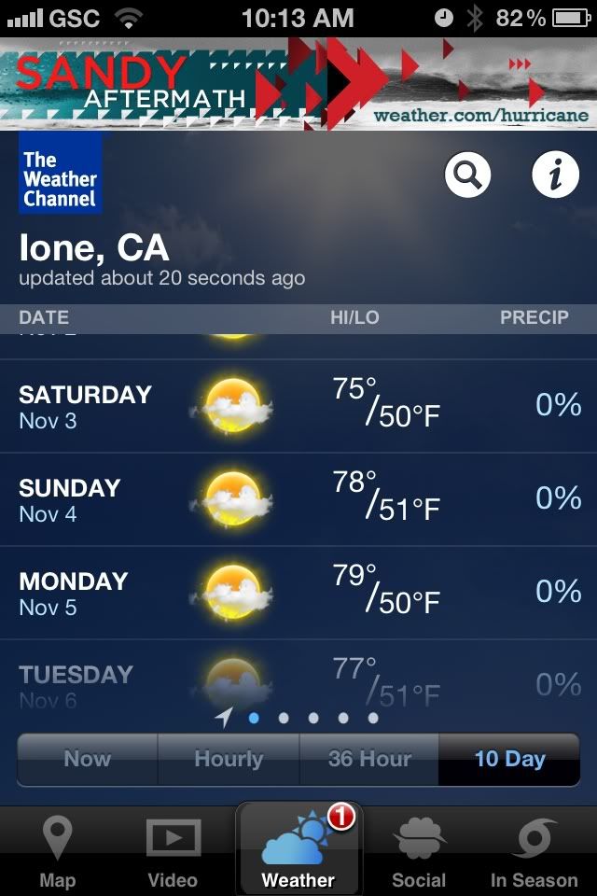Tap the current location arrow indicator
This screenshot has height=896, width=597.
225,717
